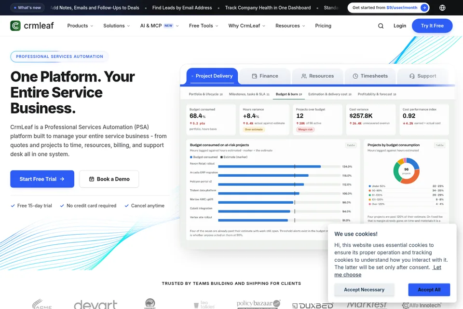This screenshot has width=463, height=309.
Task: Click the Over estimate tag
Action: point(254,129)
